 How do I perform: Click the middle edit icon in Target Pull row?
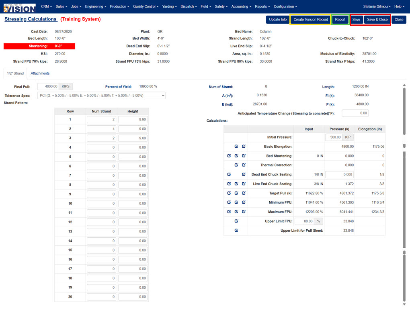click(x=236, y=193)
